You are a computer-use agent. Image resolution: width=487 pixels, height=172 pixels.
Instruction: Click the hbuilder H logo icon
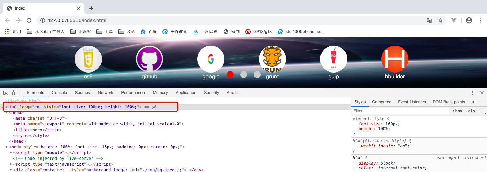tap(395, 59)
